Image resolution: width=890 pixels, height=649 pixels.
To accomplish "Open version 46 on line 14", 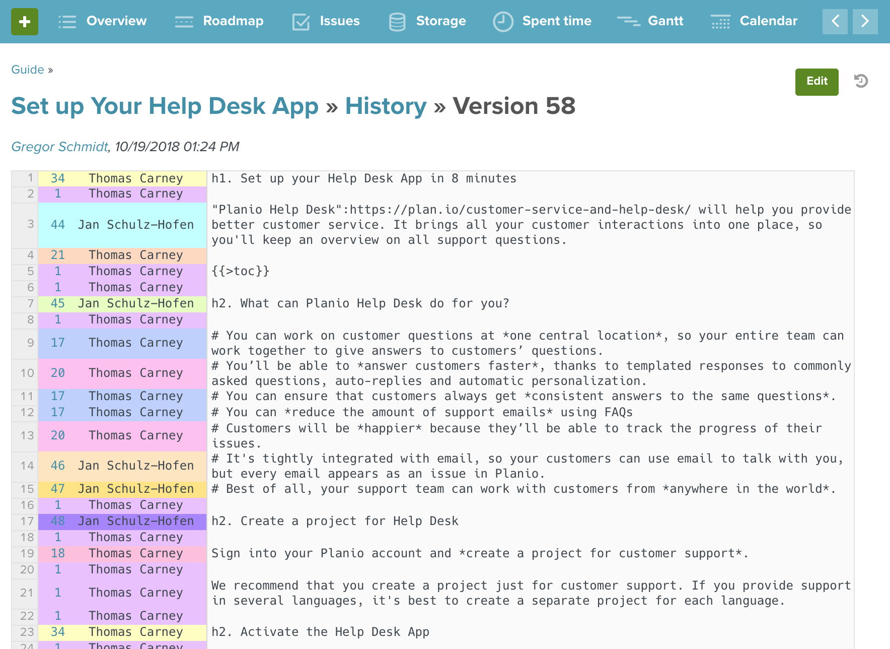I will pyautogui.click(x=58, y=466).
